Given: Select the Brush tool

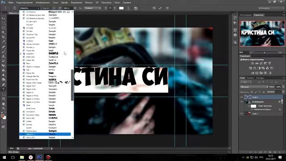Looking at the screenshot, I should point(4,51).
